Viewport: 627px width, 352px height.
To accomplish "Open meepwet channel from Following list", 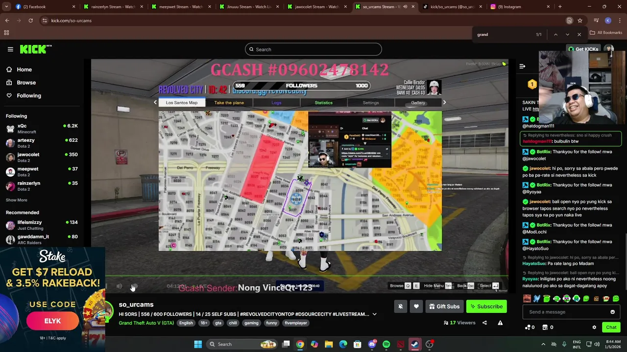I will coord(42,172).
